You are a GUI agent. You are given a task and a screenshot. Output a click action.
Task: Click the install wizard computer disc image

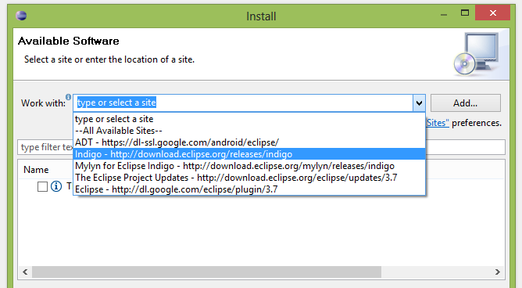click(x=477, y=54)
